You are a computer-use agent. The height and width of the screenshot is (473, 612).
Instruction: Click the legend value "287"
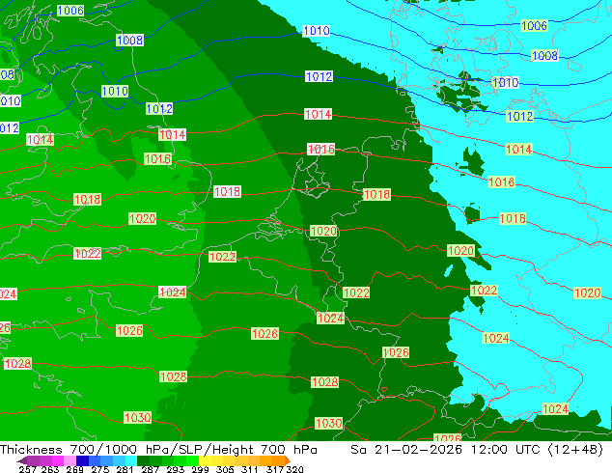point(150,469)
